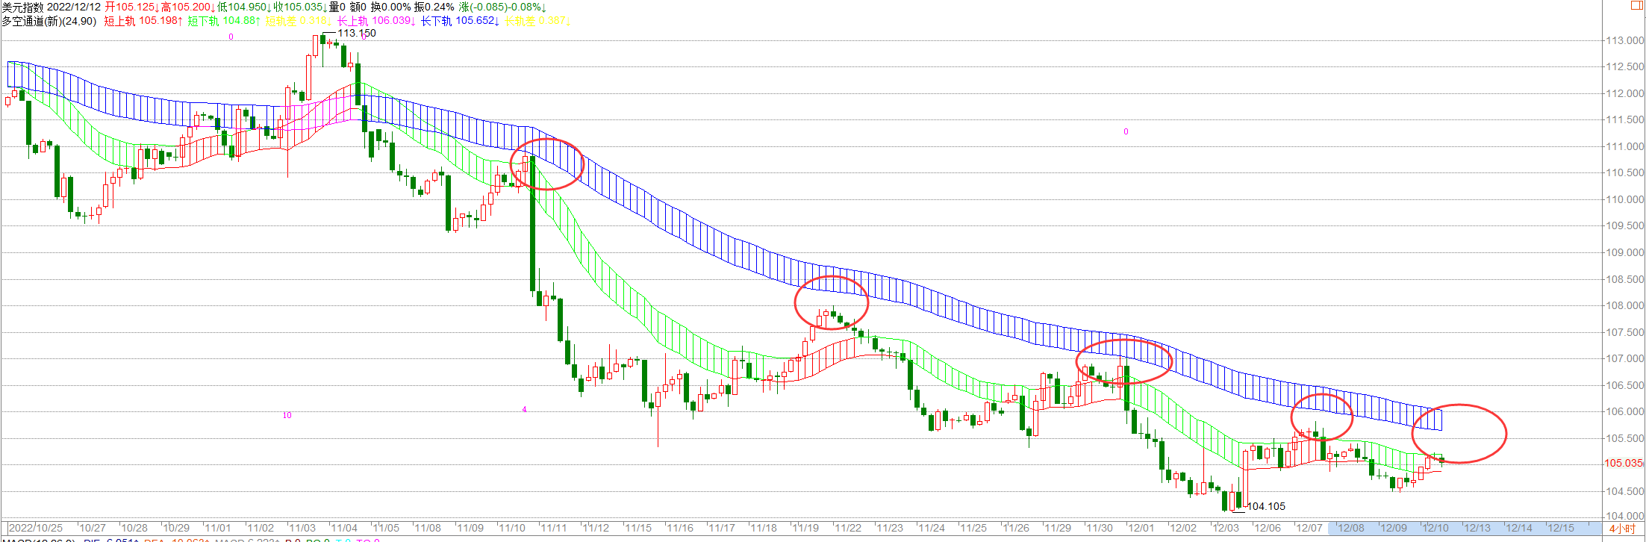Click the 12/07 date axis label
Image resolution: width=1646 pixels, height=542 pixels.
(x=1309, y=528)
